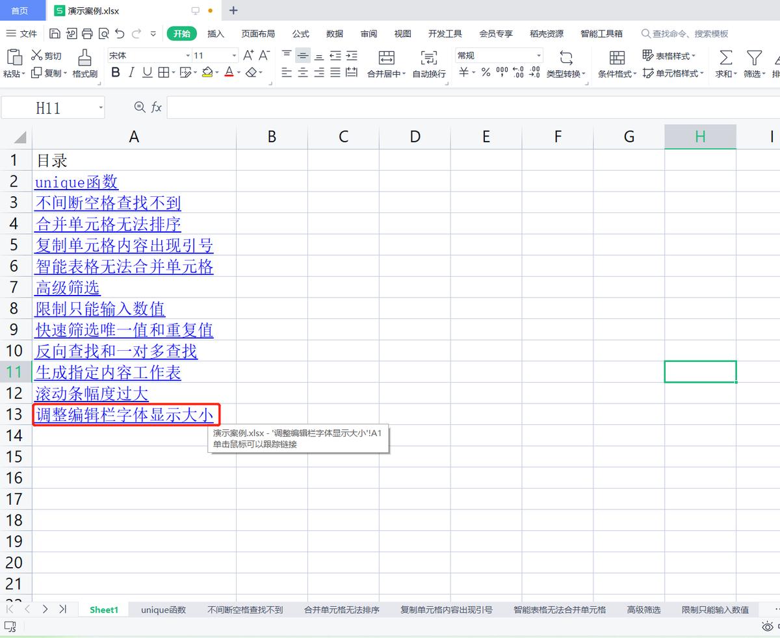Screen dimensions: 780x638
Task: Click the percent style icon
Action: [x=486, y=73]
